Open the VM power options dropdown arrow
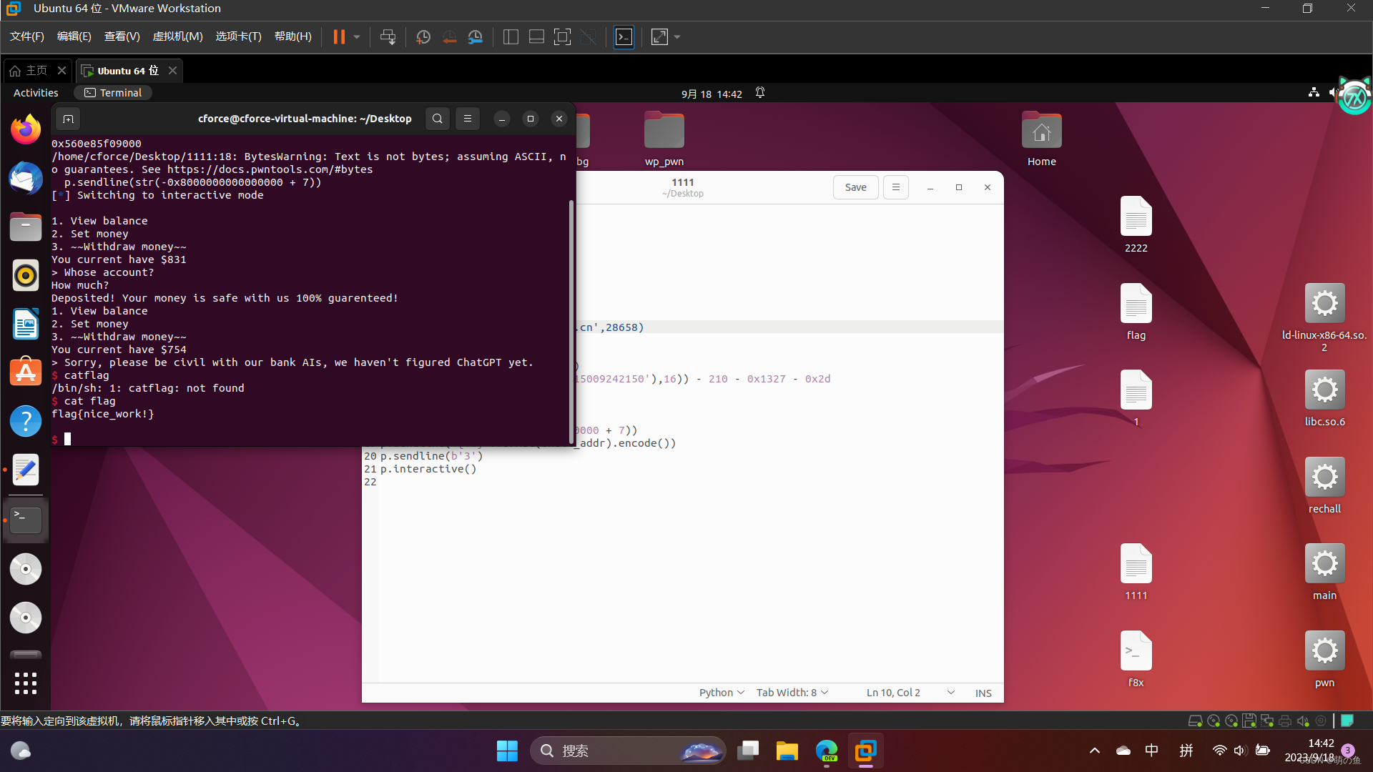This screenshot has width=1373, height=772. coord(357,36)
